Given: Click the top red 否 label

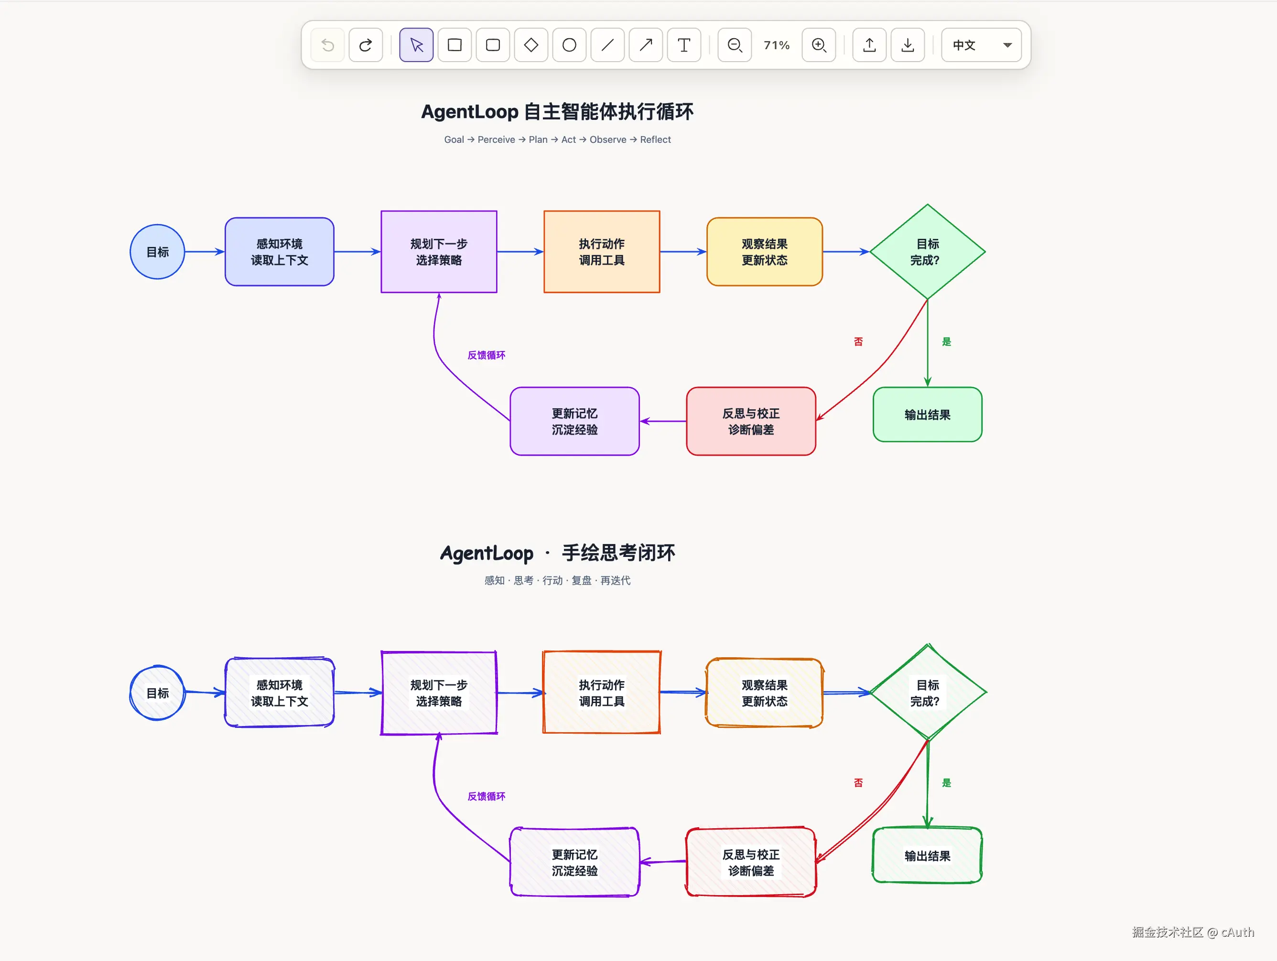Looking at the screenshot, I should [858, 342].
